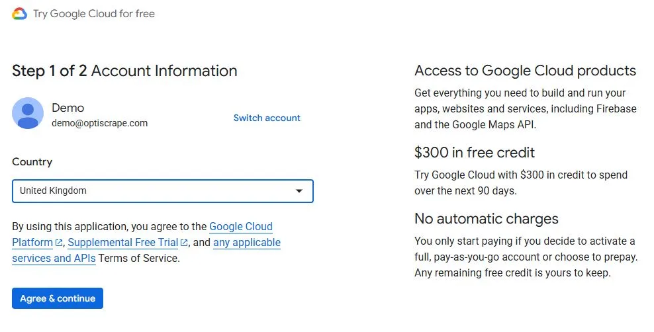Click the Access to Google Cloud products heading
The width and height of the screenshot is (654, 332).
tap(525, 71)
